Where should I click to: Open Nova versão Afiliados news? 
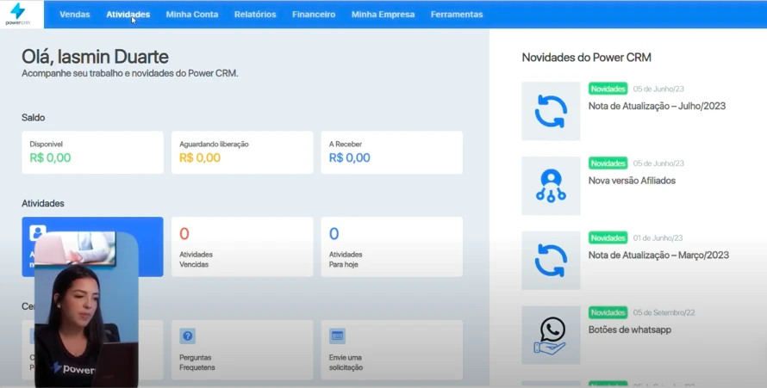click(632, 181)
